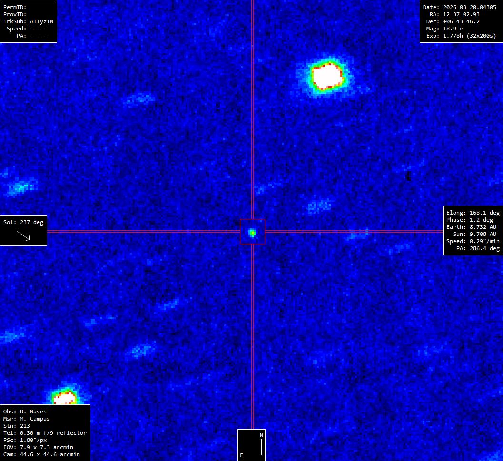The image size is (503, 461).
Task: Click the solar direction arrow under Sol
Action: (x=23, y=235)
